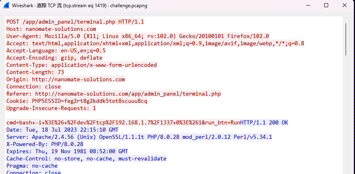355x174 pixels.
Task: Click the scrollbar track below the thumb
Action: click(346, 113)
